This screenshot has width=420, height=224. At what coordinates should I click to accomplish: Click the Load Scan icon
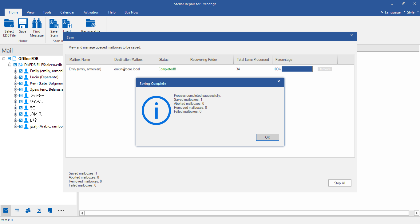(x=67, y=24)
